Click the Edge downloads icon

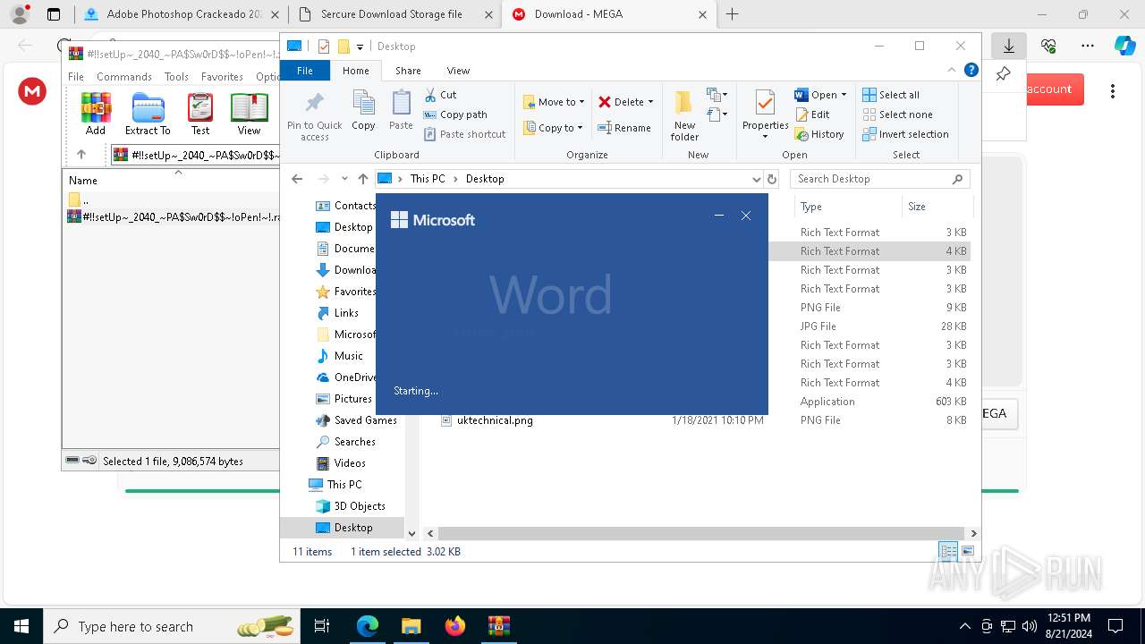(1009, 46)
